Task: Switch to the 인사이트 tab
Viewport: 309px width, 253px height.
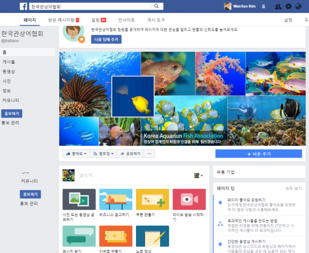Action: click(x=126, y=20)
